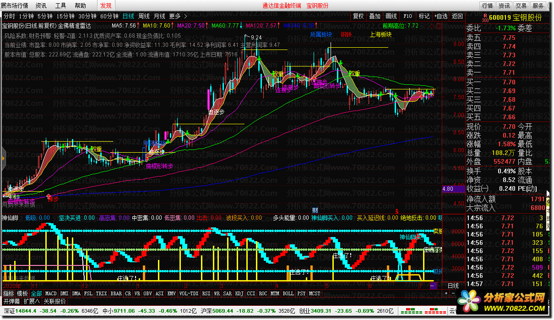Switch sub-chart to BOLL indicator
Image resolution: width=554 pixels, height=320 pixels.
click(x=288, y=293)
